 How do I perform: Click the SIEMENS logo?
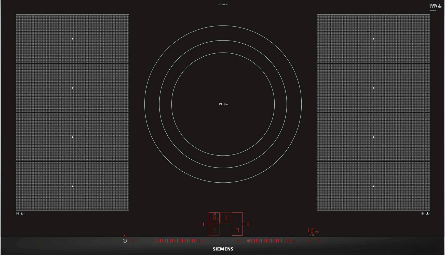click(223, 249)
